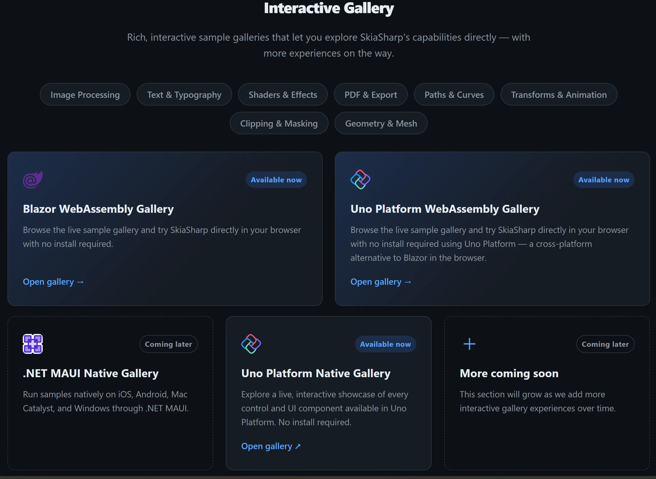Open external gallery link for Uno Native

pos(271,446)
